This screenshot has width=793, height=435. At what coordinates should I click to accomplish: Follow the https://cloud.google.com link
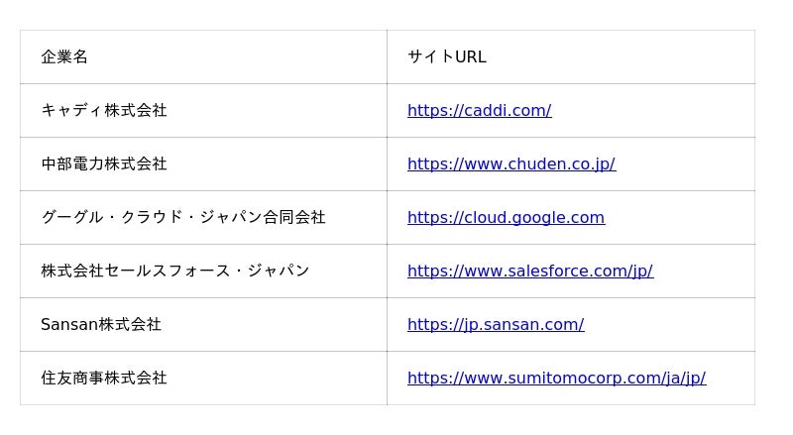[506, 218]
